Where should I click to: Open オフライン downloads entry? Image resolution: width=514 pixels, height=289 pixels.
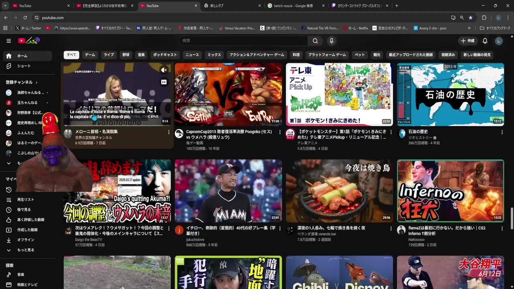tap(27, 240)
